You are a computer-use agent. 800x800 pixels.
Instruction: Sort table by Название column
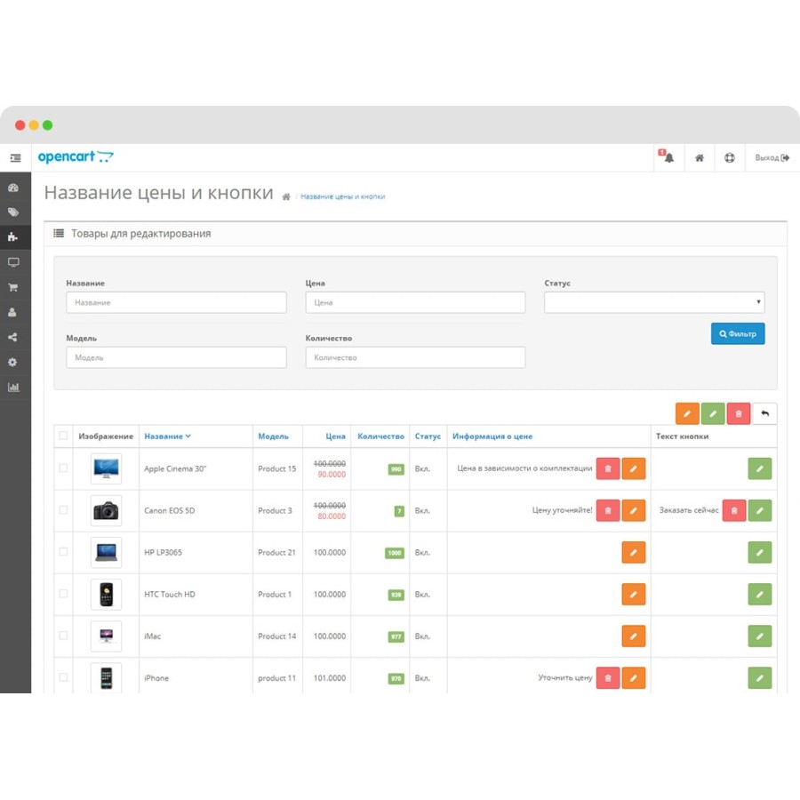click(x=167, y=436)
